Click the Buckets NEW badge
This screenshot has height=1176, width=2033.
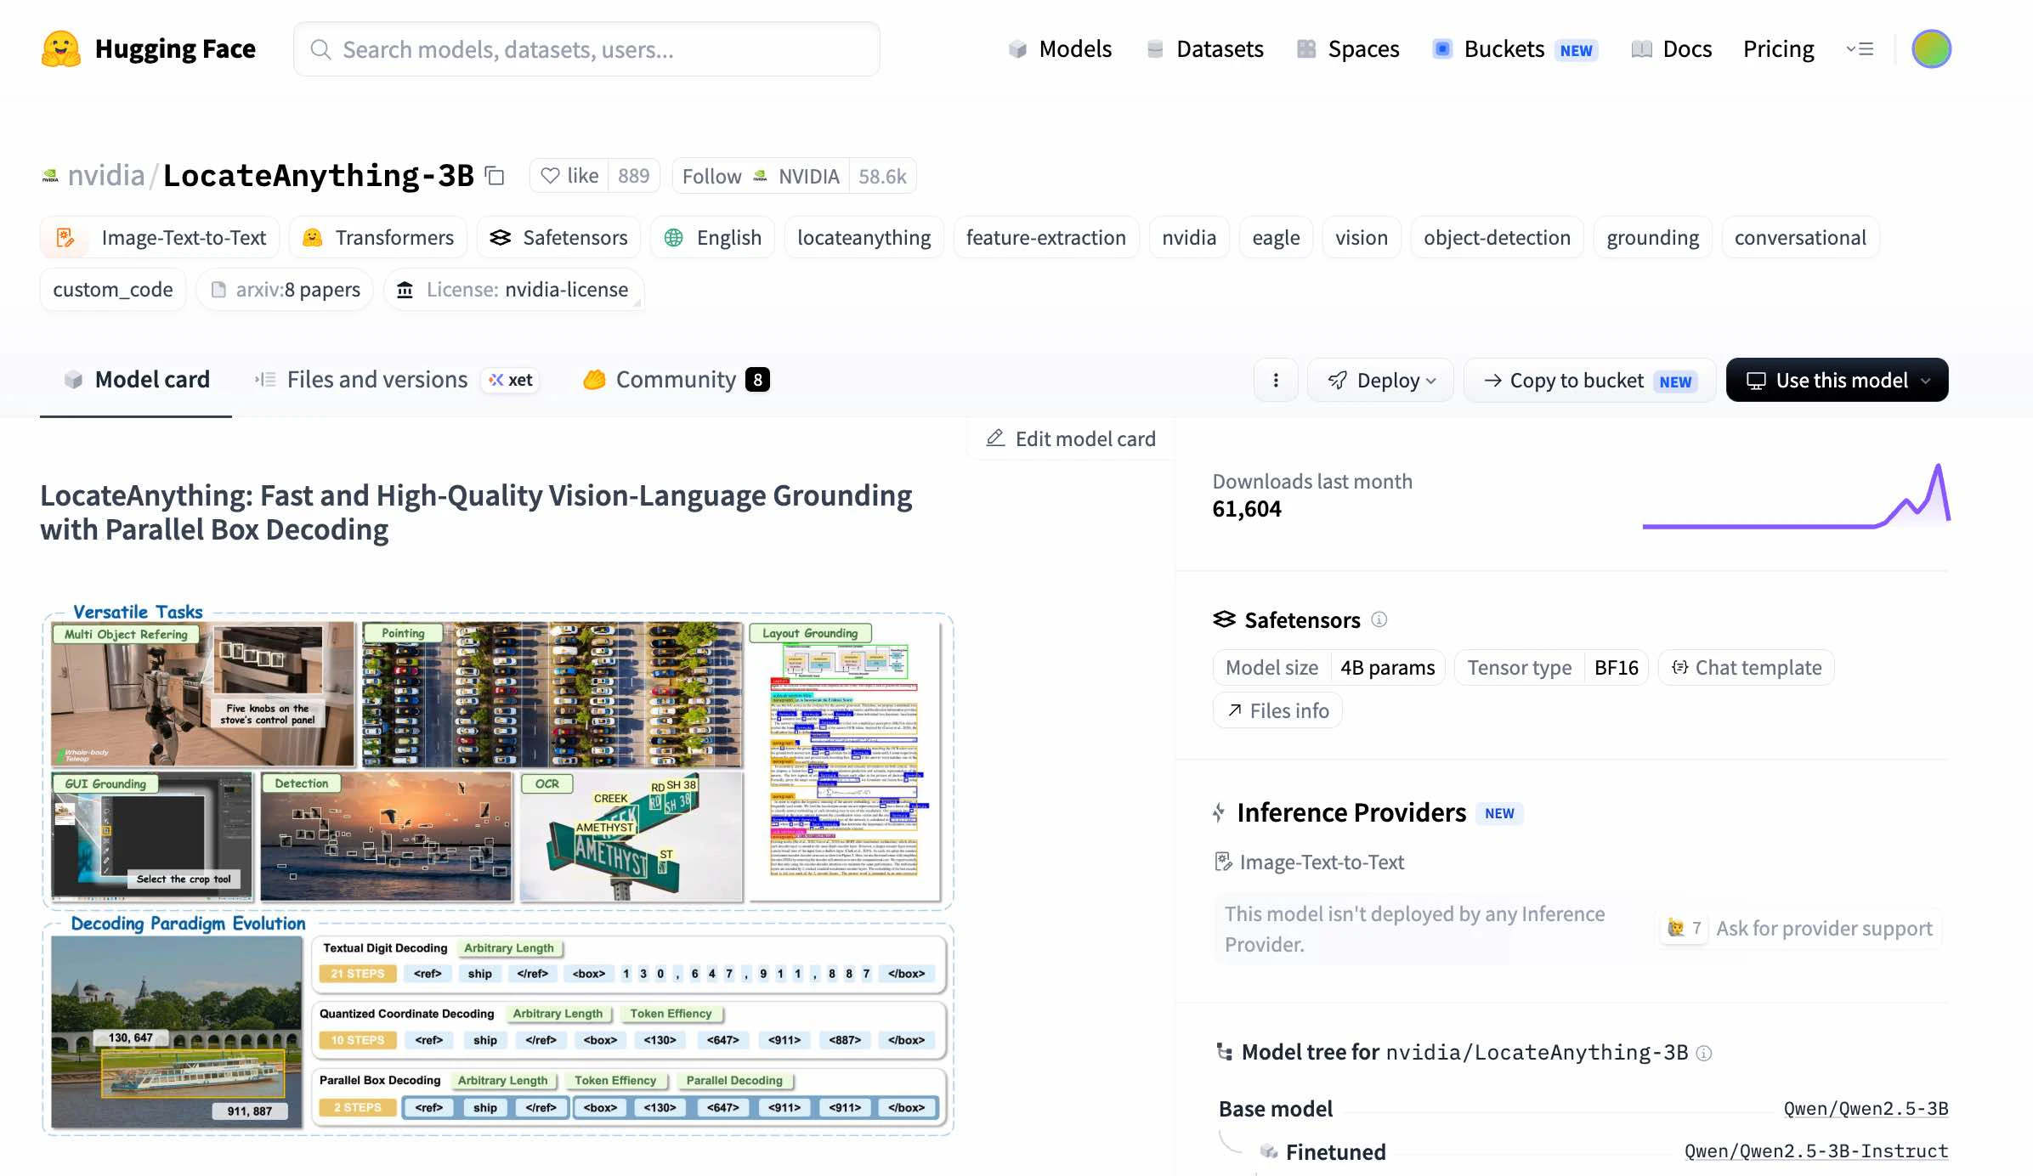tap(1576, 50)
